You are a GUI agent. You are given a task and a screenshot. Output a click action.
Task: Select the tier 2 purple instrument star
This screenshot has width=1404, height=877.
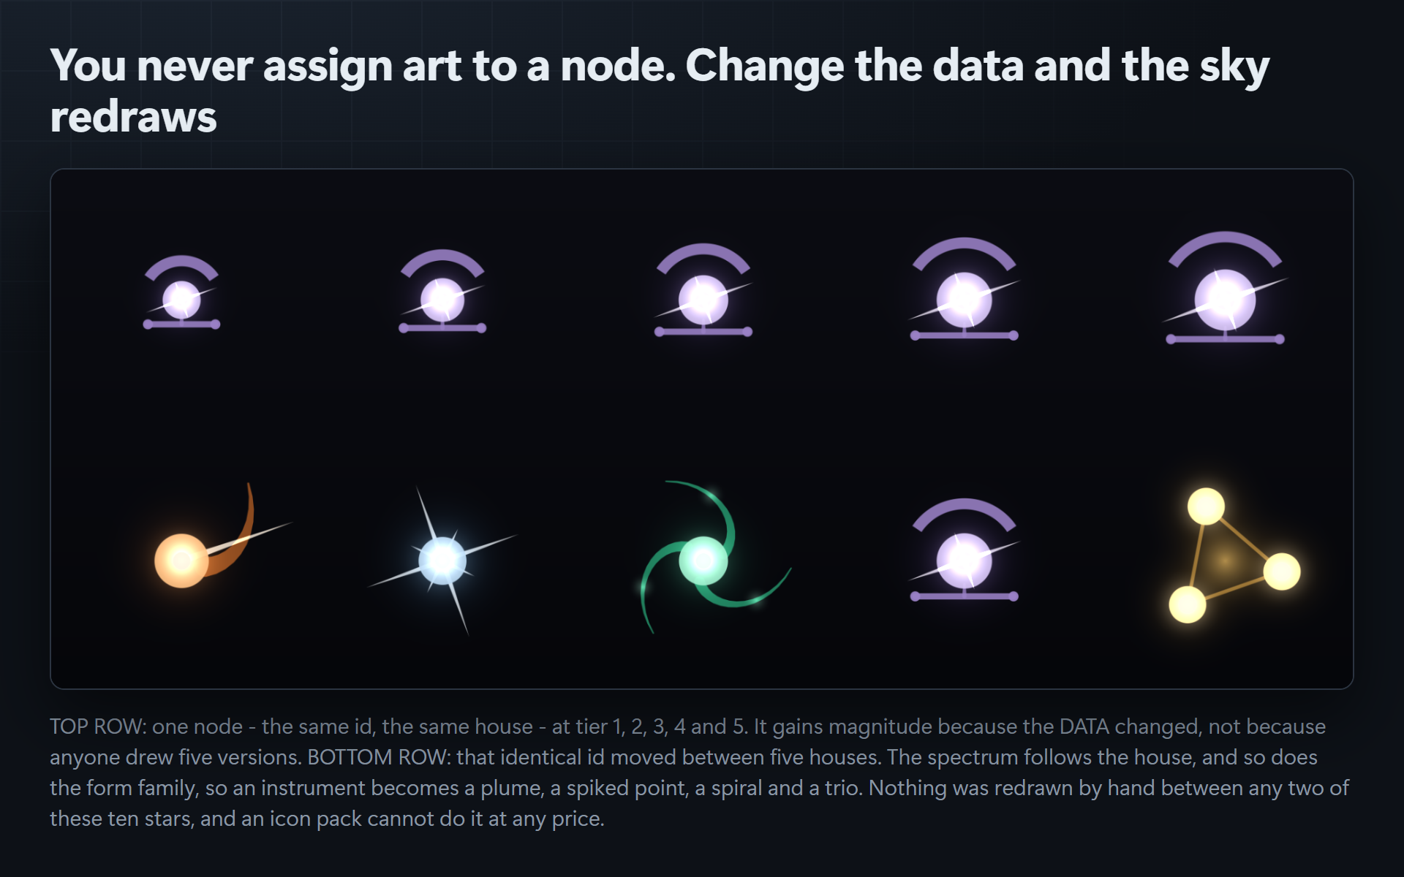tap(442, 292)
